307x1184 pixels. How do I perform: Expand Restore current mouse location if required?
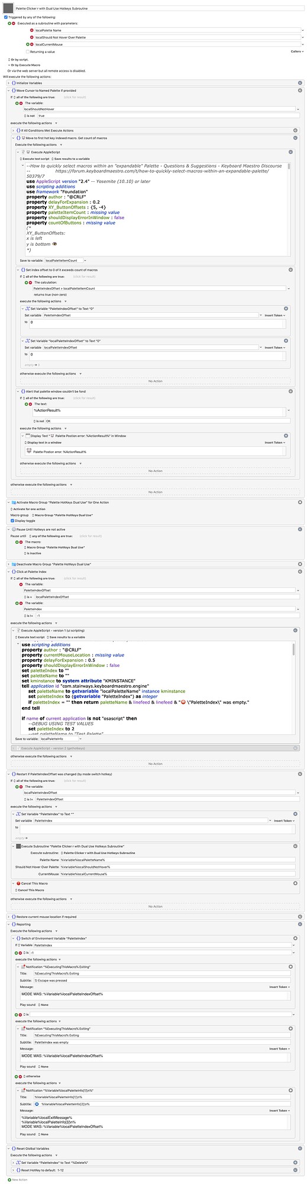(x=9, y=917)
